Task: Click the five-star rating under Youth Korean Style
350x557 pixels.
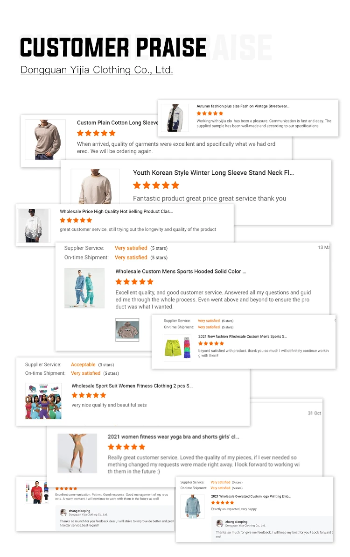Action: tap(156, 185)
